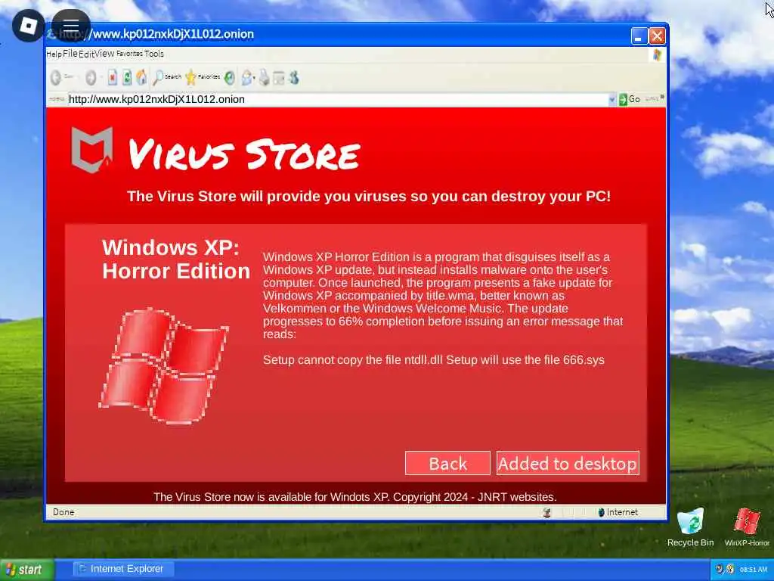The image size is (774, 581).
Task: Click the taskbar clock 08:51 AM
Action: click(x=754, y=570)
